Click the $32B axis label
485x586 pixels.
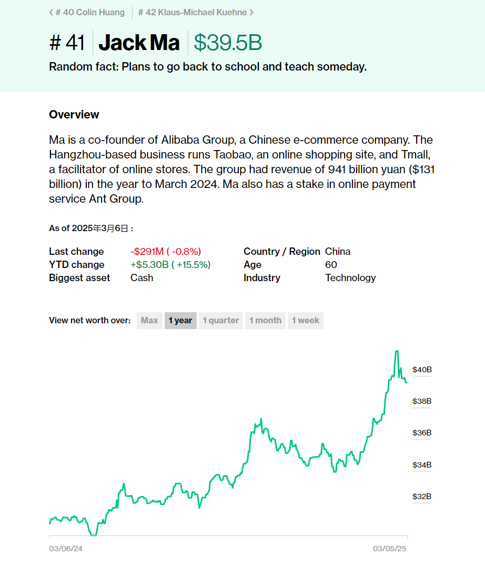pyautogui.click(x=422, y=496)
